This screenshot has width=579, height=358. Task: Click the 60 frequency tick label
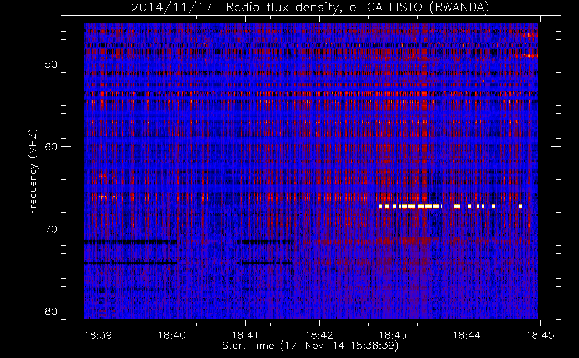(52, 147)
